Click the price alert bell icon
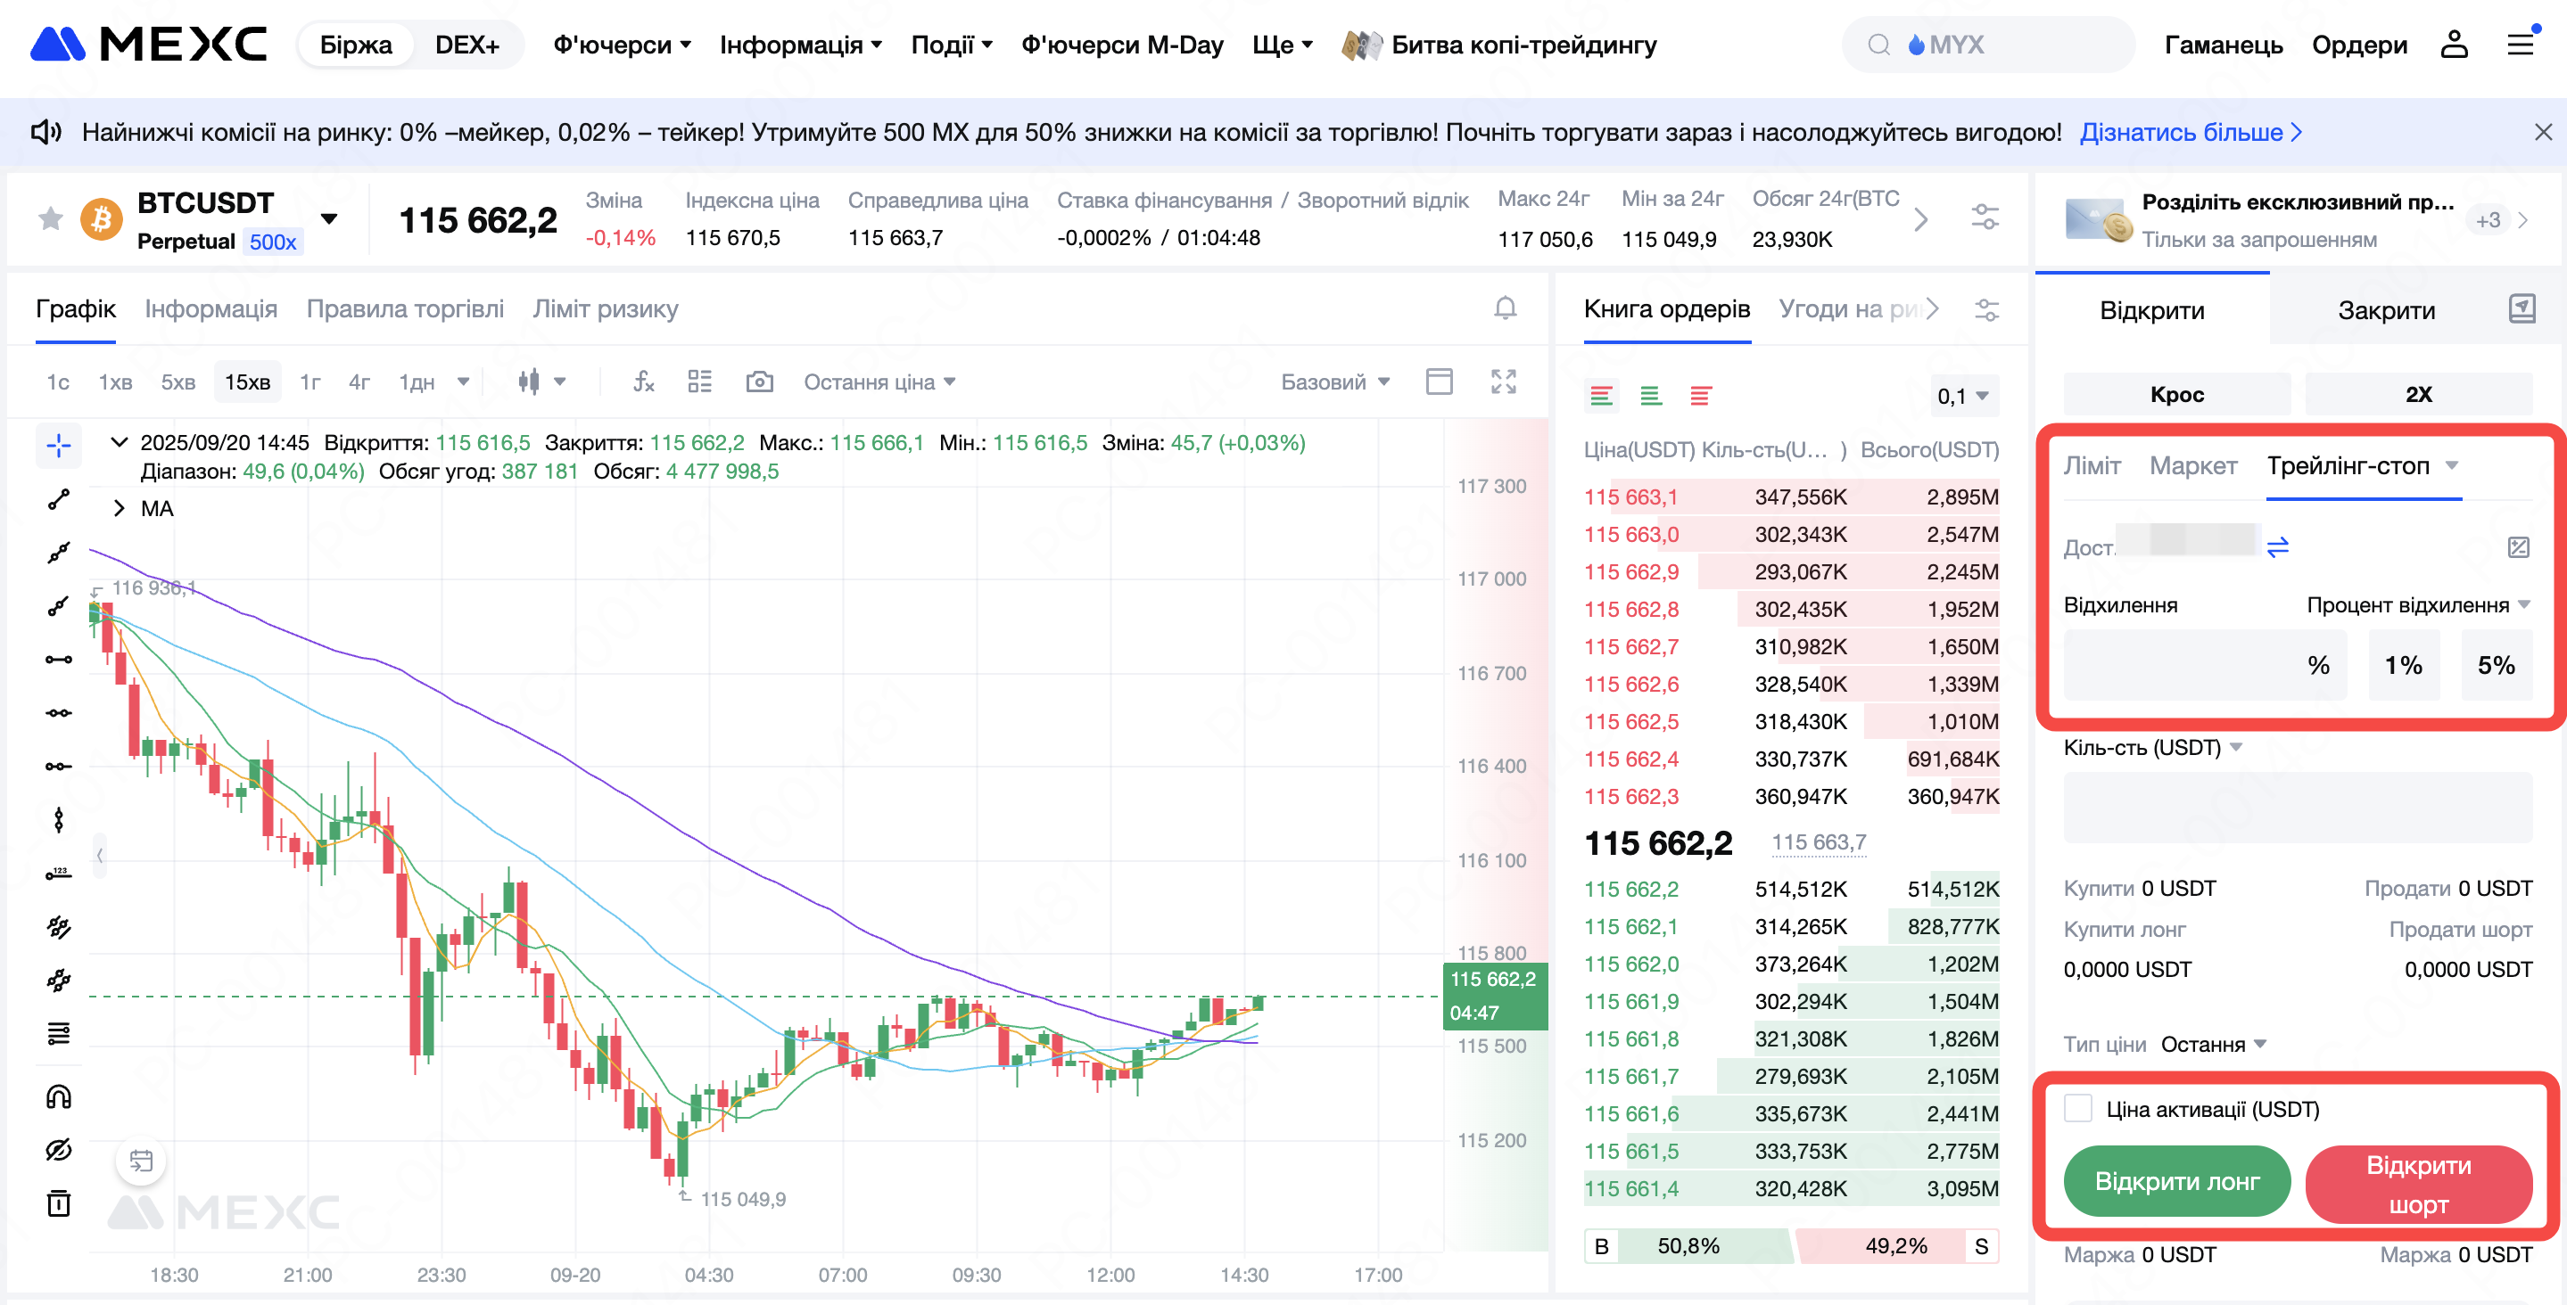2567x1305 pixels. [1505, 308]
